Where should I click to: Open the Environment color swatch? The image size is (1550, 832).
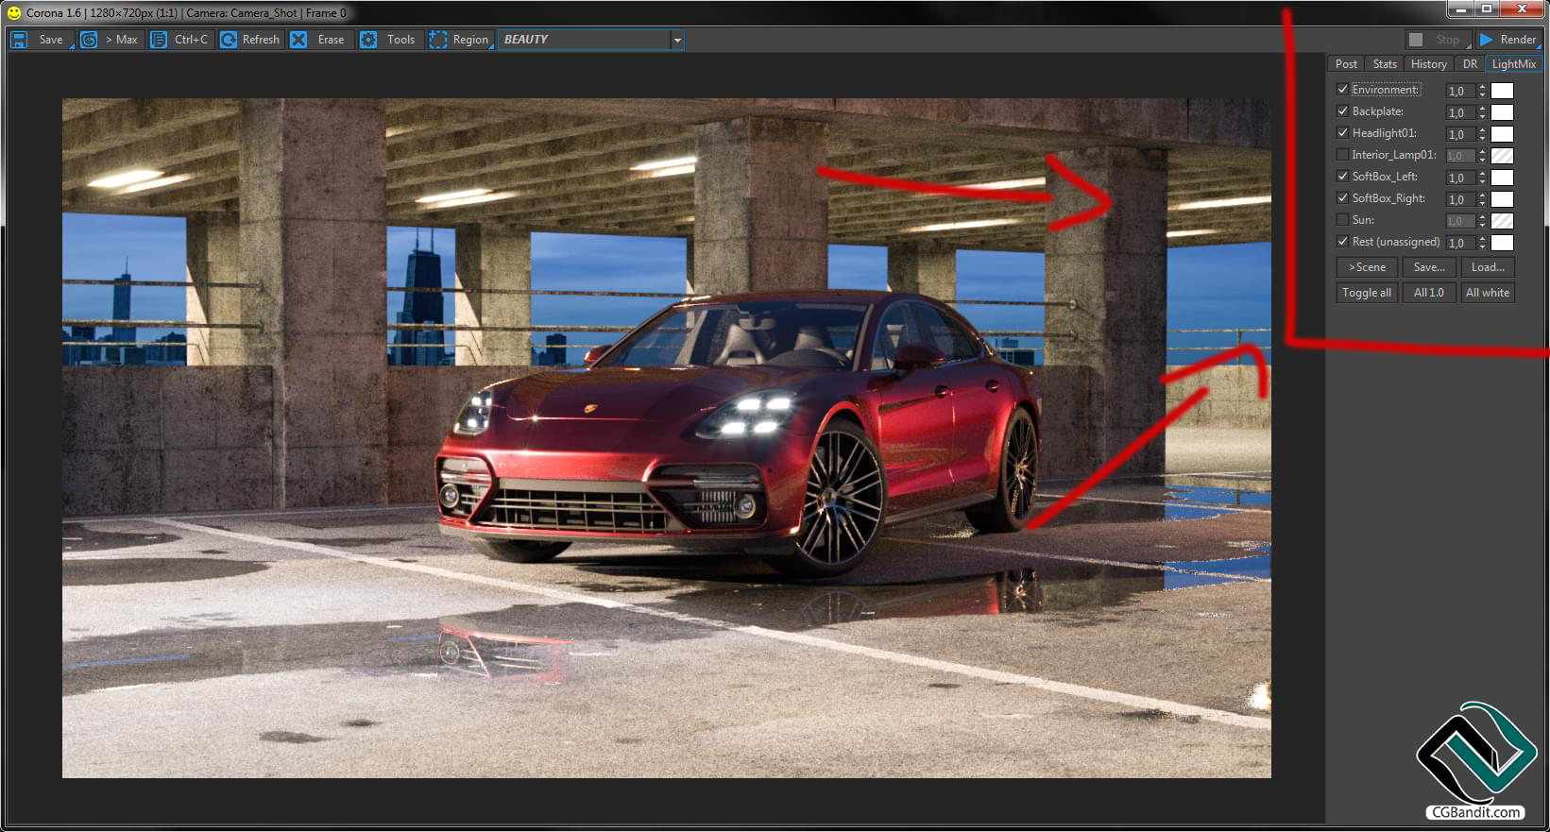click(x=1502, y=91)
